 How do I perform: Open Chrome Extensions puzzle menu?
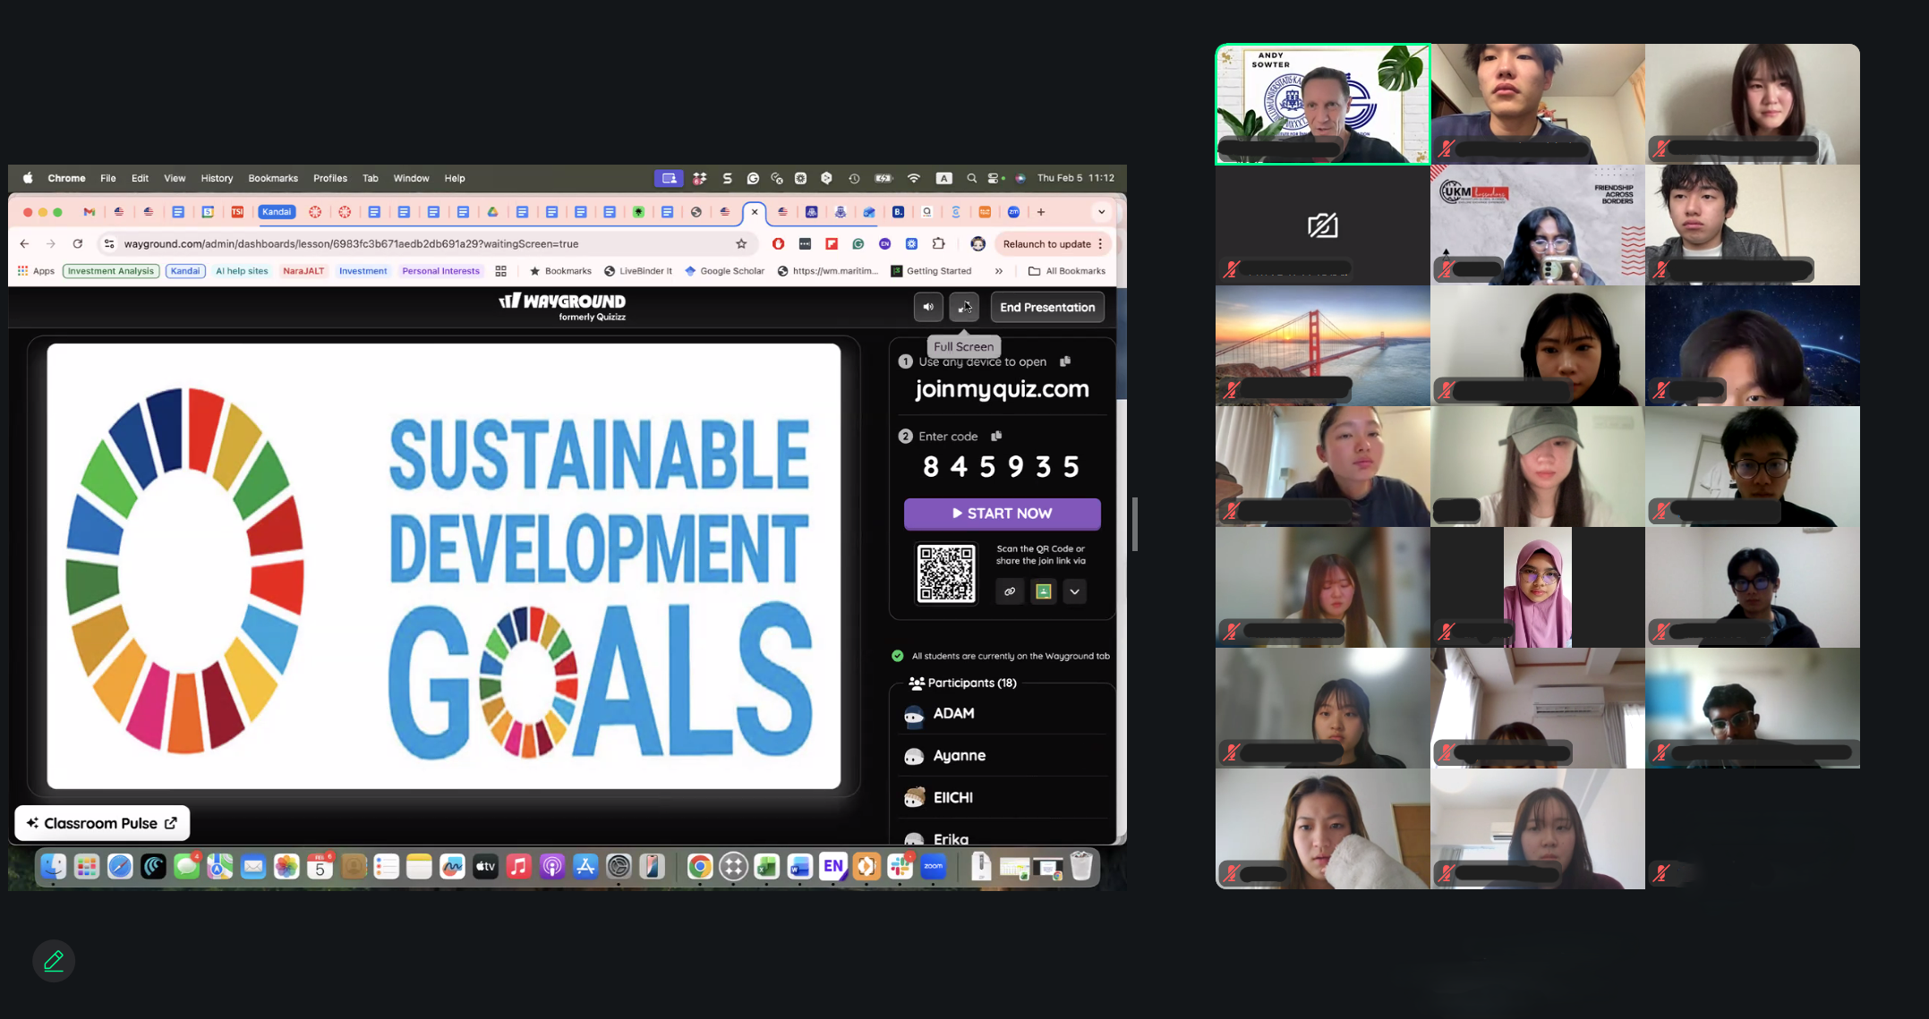tap(938, 243)
